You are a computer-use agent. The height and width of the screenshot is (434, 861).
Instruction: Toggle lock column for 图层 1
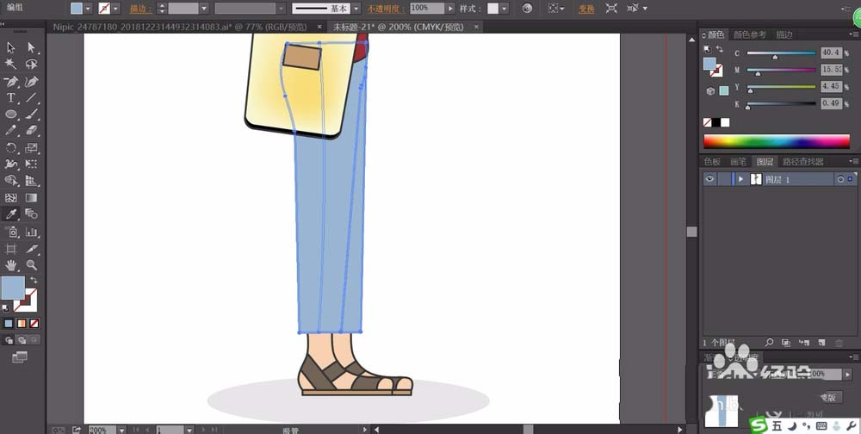tap(724, 179)
